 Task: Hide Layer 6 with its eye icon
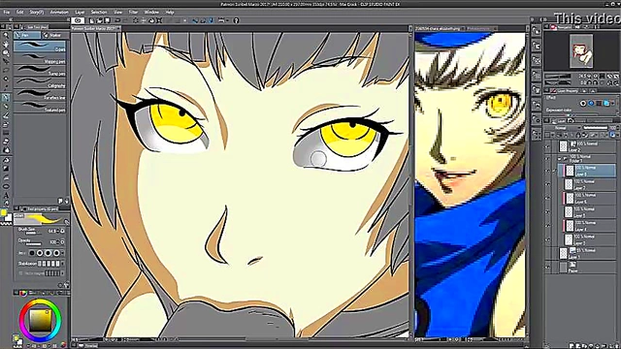click(547, 198)
